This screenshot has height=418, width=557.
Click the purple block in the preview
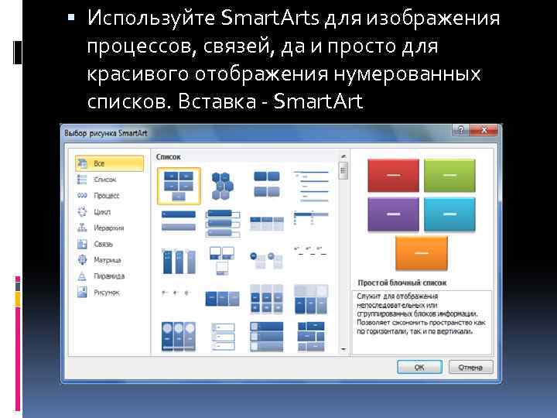point(393,214)
